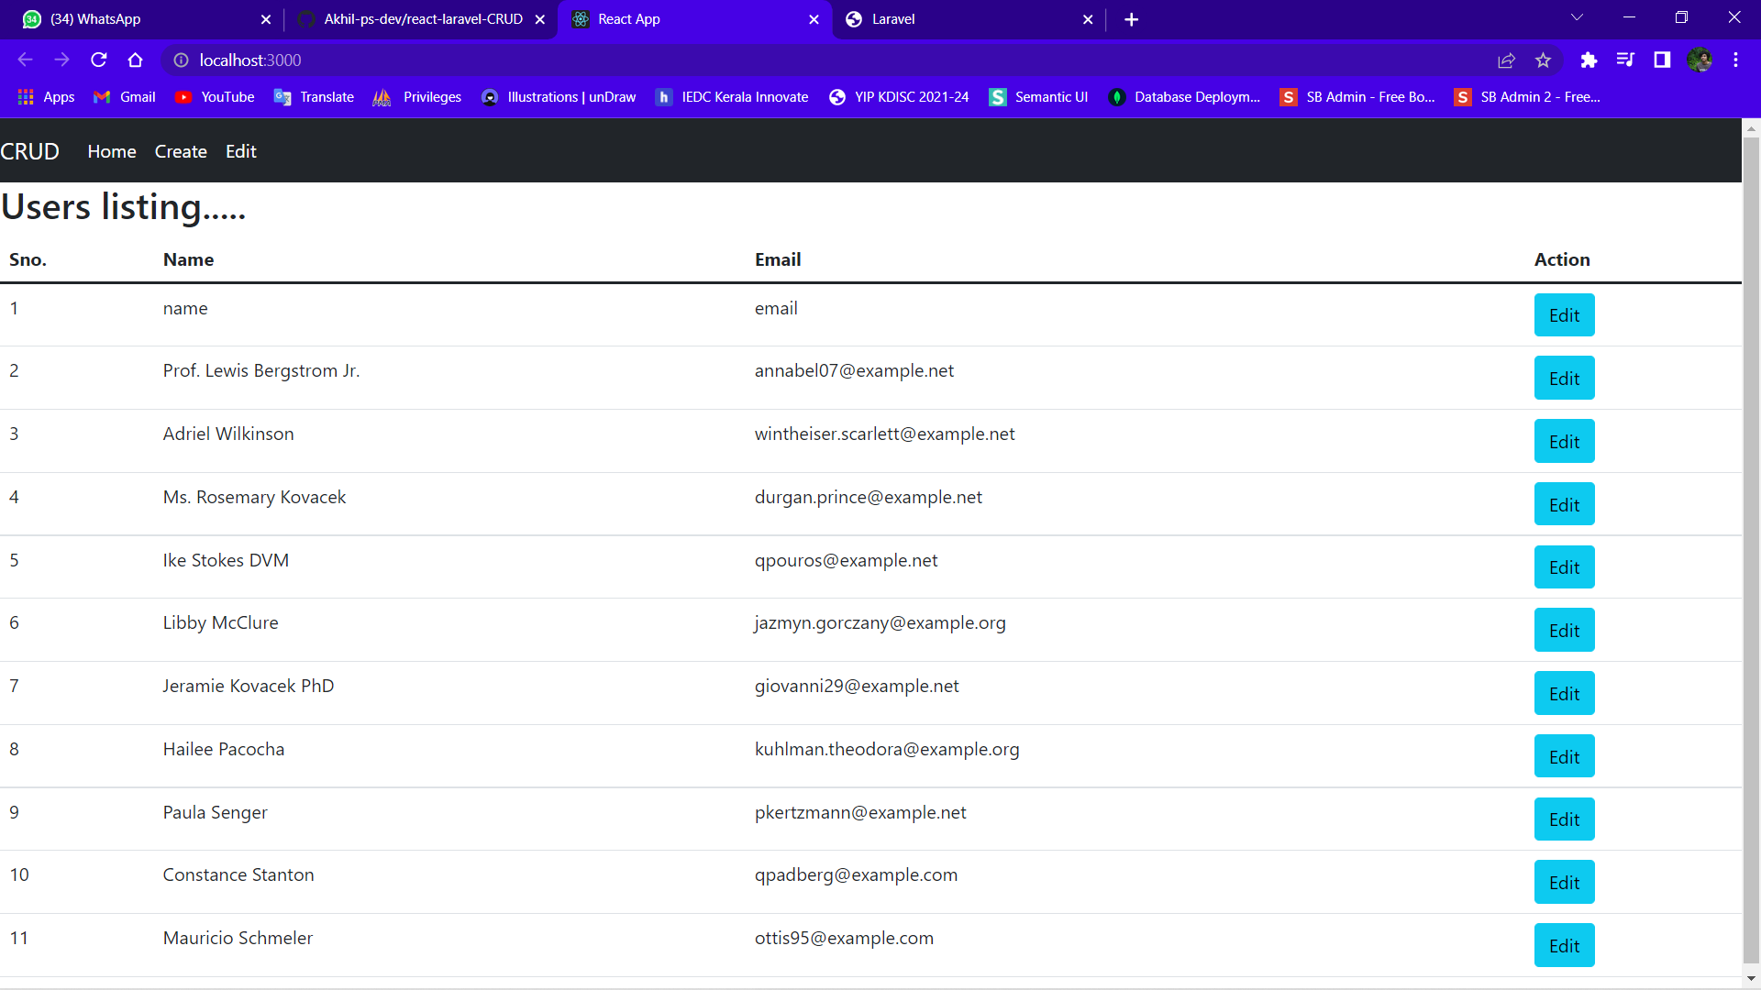1761x990 pixels.
Task: Open the Translate bookmark
Action: click(x=313, y=96)
